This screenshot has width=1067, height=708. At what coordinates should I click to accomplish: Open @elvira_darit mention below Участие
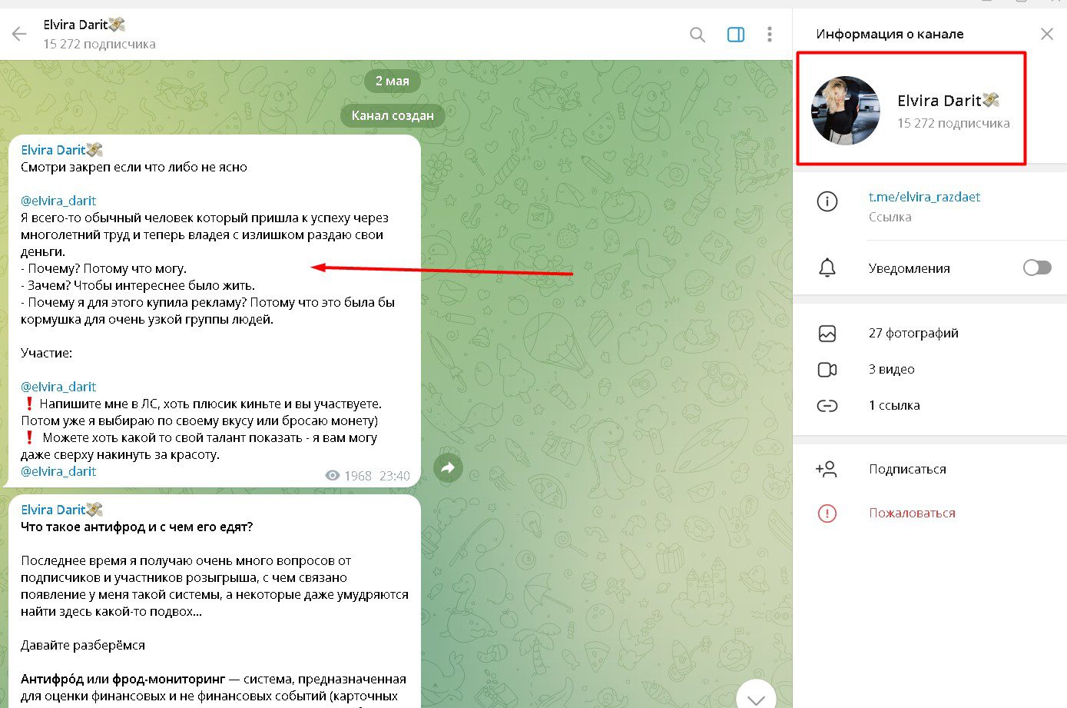[x=58, y=387]
